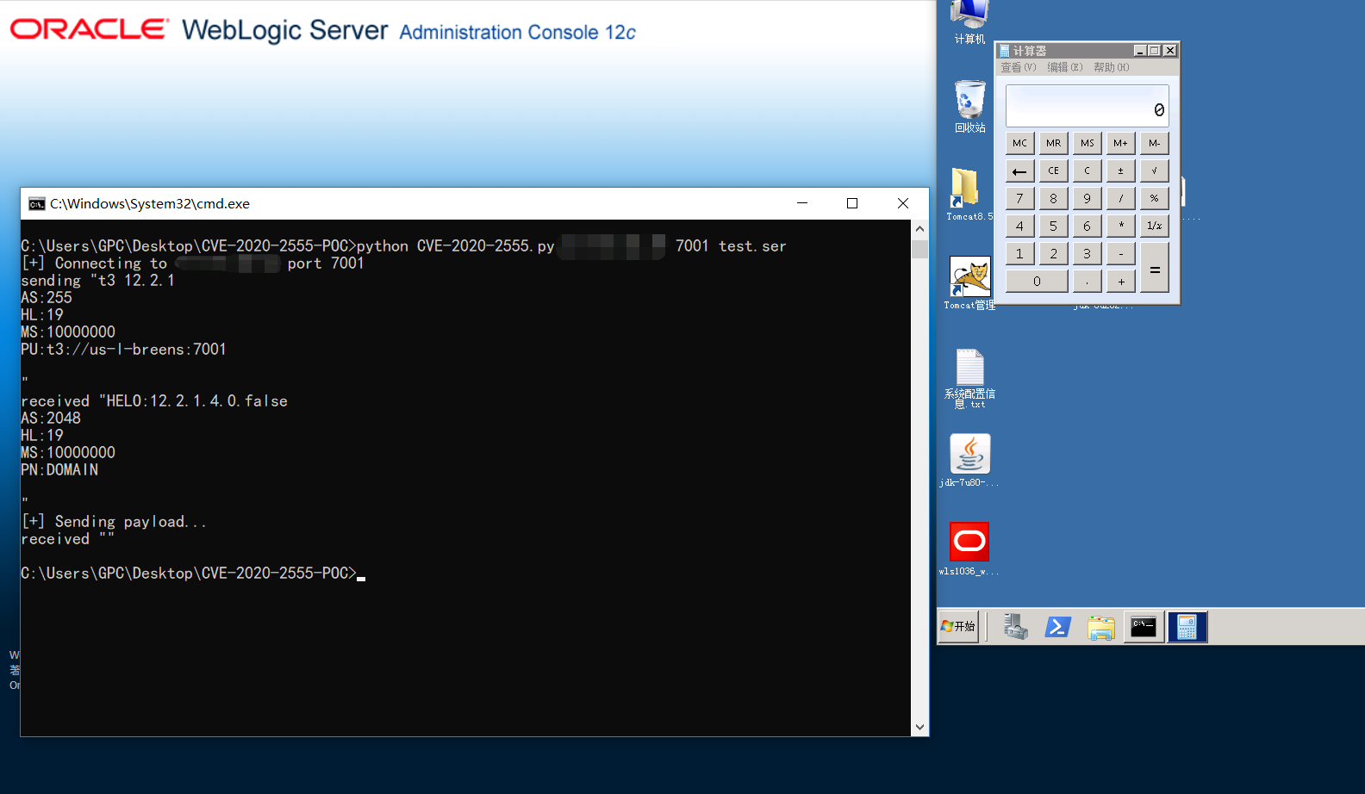The image size is (1365, 794).
Task: Click calculator digit 4
Action: pos(1019,226)
